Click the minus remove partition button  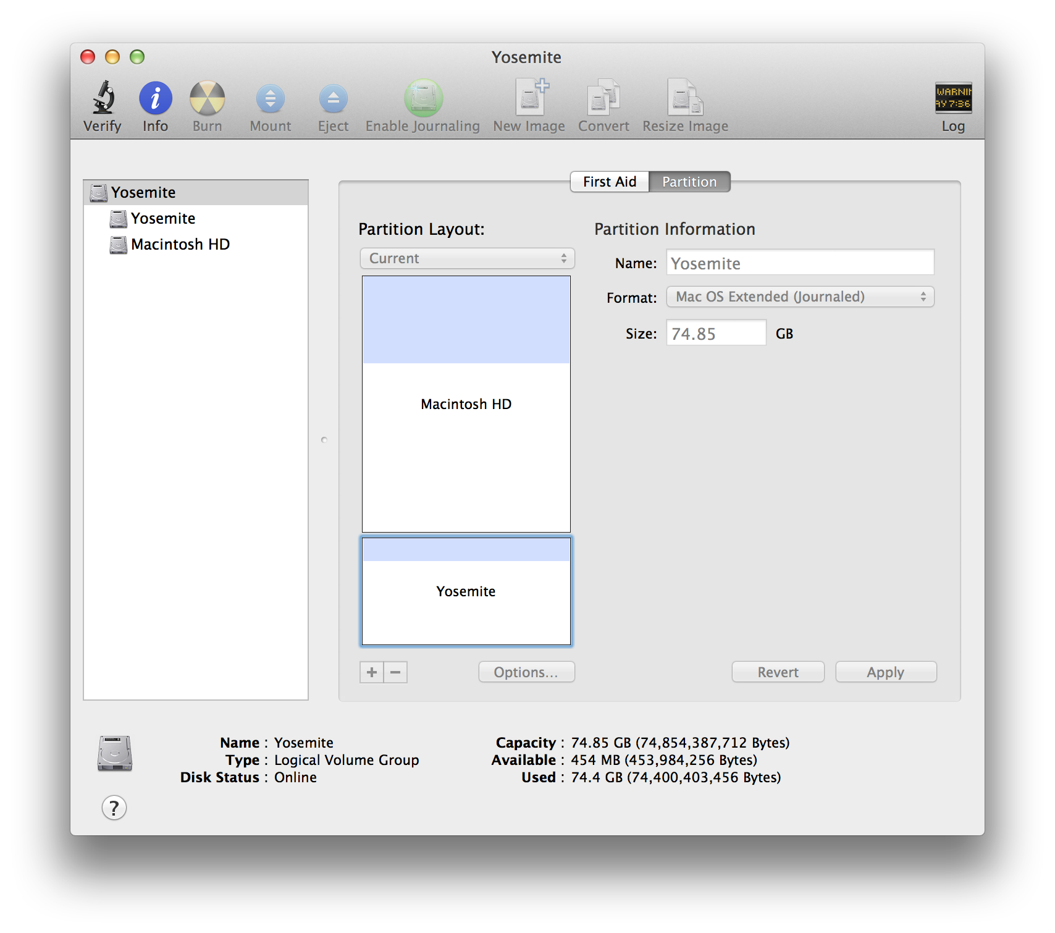point(396,672)
